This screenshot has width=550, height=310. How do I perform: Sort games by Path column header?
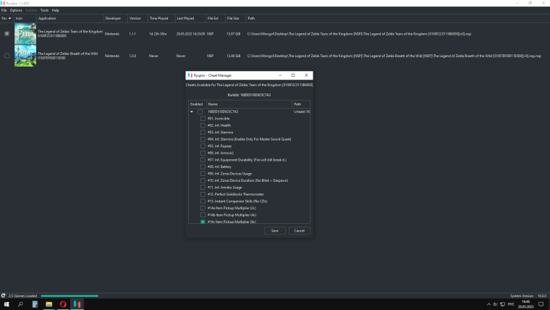point(398,18)
